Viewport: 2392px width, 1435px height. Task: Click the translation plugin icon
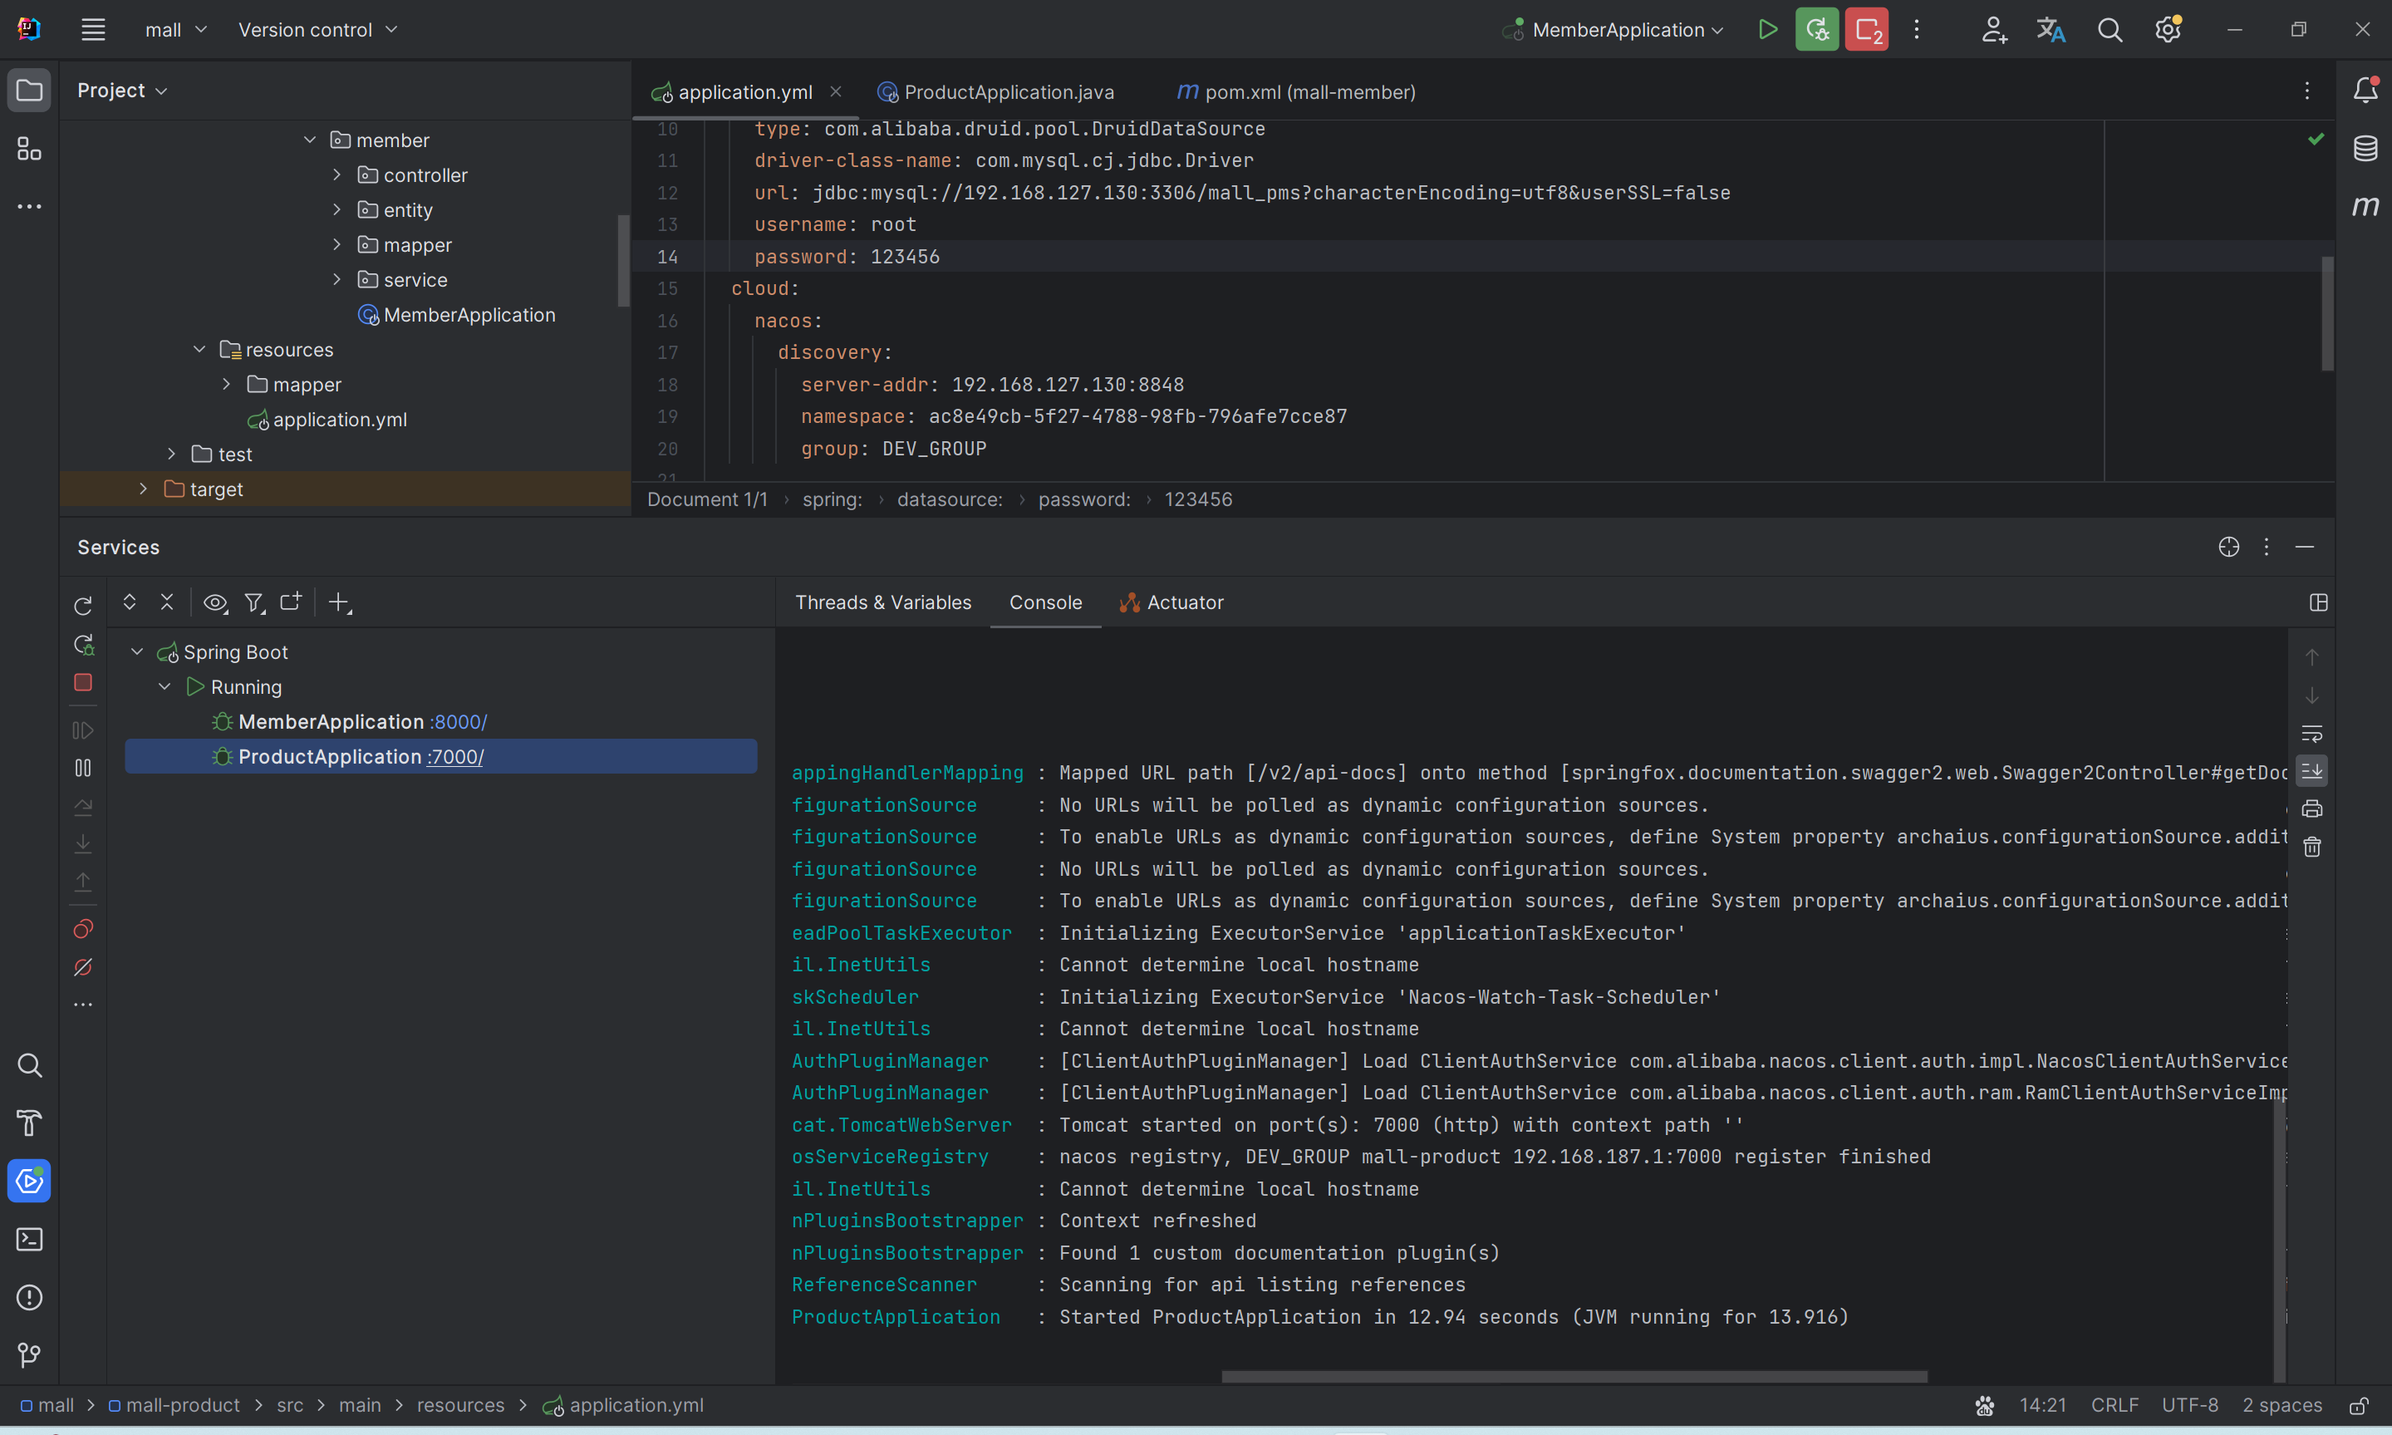point(2051,30)
